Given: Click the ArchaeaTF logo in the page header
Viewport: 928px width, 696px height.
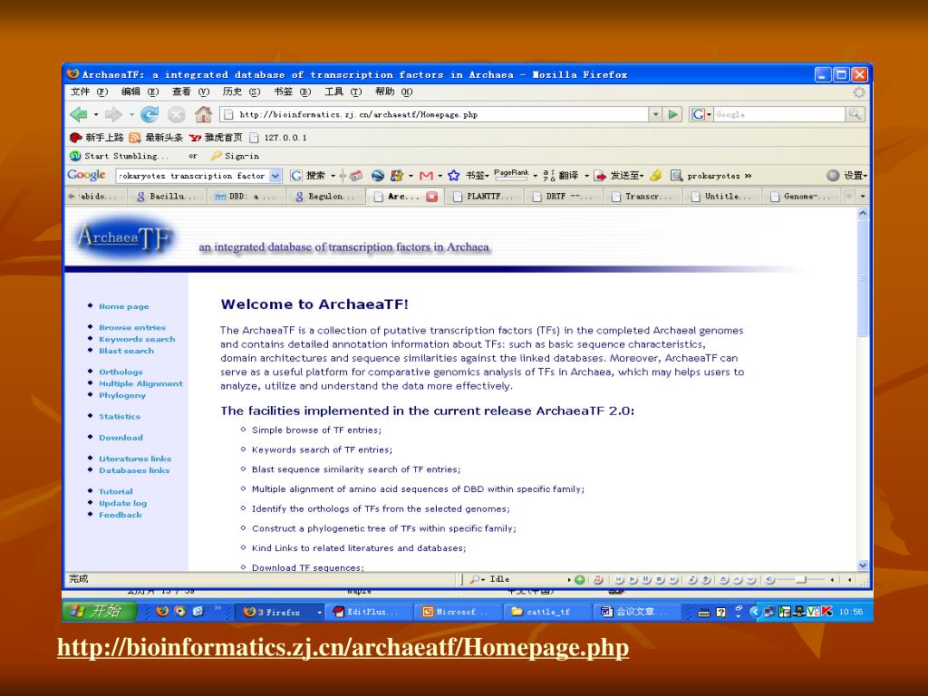Looking at the screenshot, I should (125, 238).
